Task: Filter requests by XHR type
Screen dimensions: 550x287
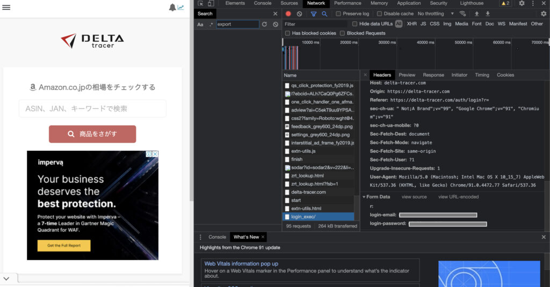Action: click(412, 24)
